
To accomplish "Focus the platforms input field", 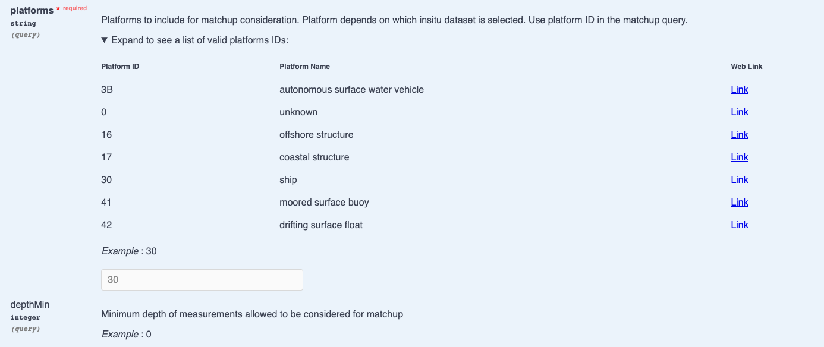I will coord(202,280).
